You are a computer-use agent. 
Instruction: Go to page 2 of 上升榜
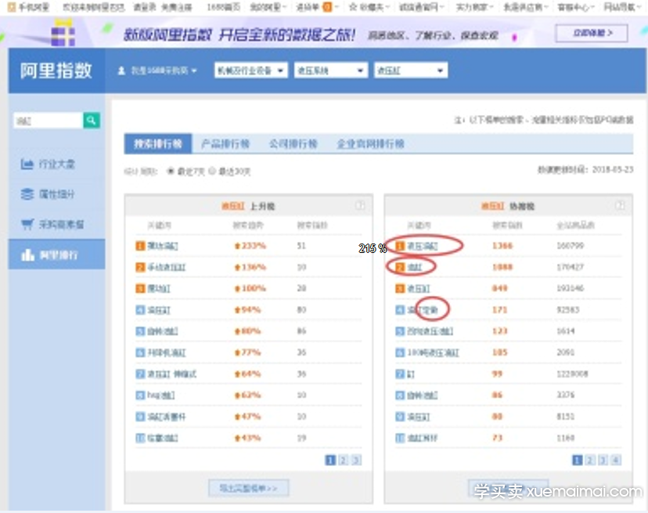pyautogui.click(x=343, y=460)
